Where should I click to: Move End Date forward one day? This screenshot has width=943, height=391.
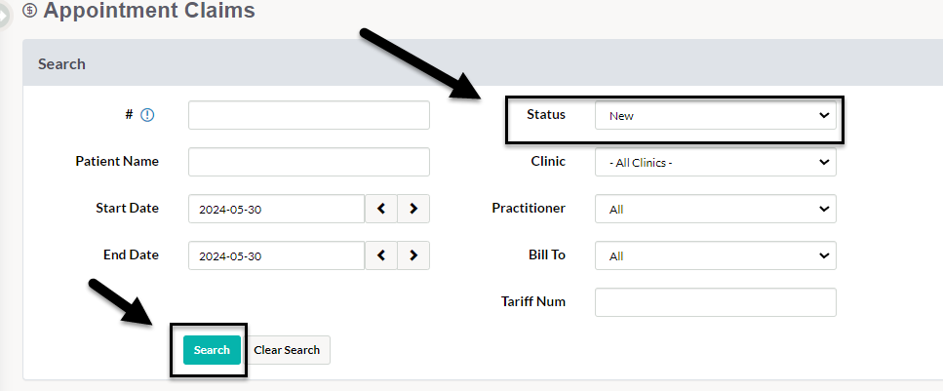(x=413, y=255)
